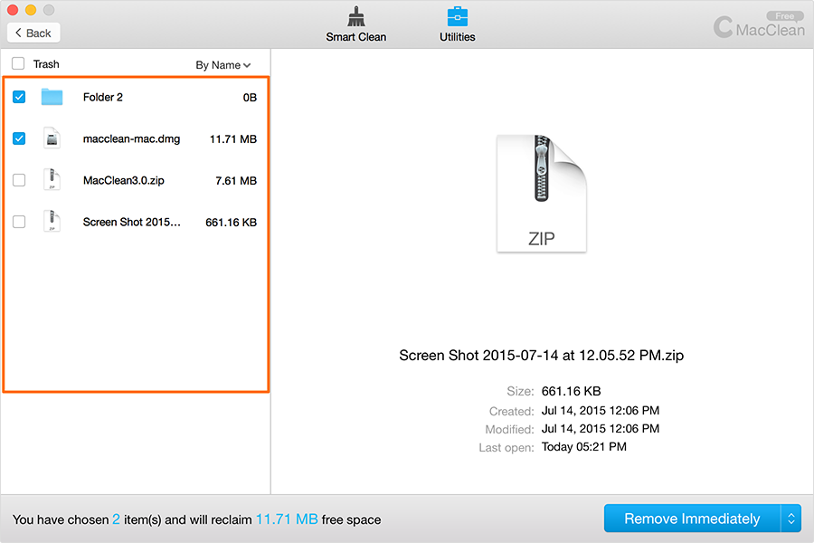
Task: Check the MacClean3.0.zip checkbox
Action: (x=19, y=180)
